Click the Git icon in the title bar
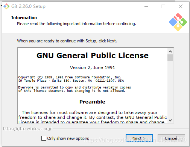190x147 pixels. click(6, 6)
